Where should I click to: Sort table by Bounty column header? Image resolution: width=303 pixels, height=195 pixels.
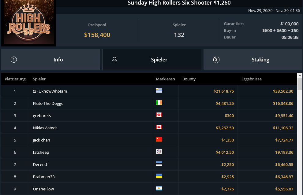(x=189, y=79)
